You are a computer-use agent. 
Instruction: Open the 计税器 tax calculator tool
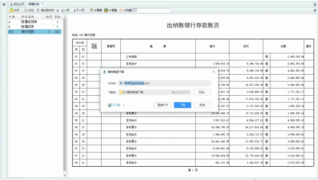125,10
